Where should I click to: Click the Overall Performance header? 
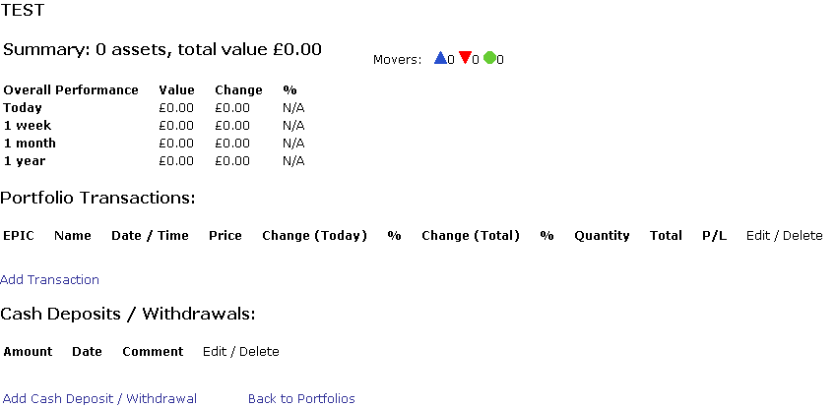71,90
